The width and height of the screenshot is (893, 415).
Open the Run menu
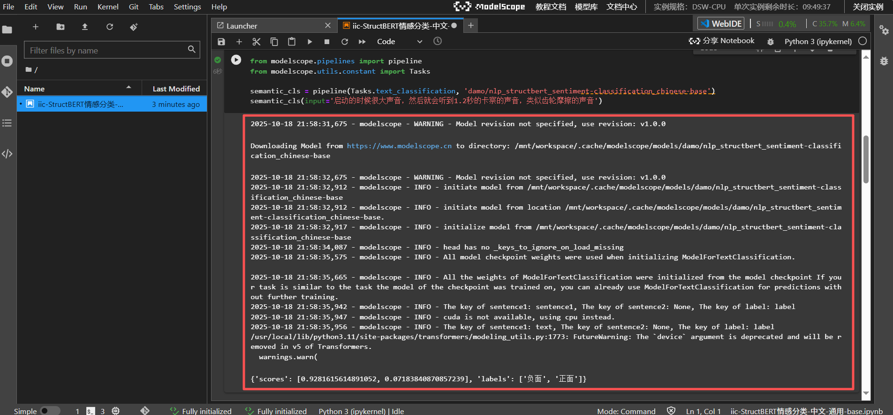click(81, 7)
